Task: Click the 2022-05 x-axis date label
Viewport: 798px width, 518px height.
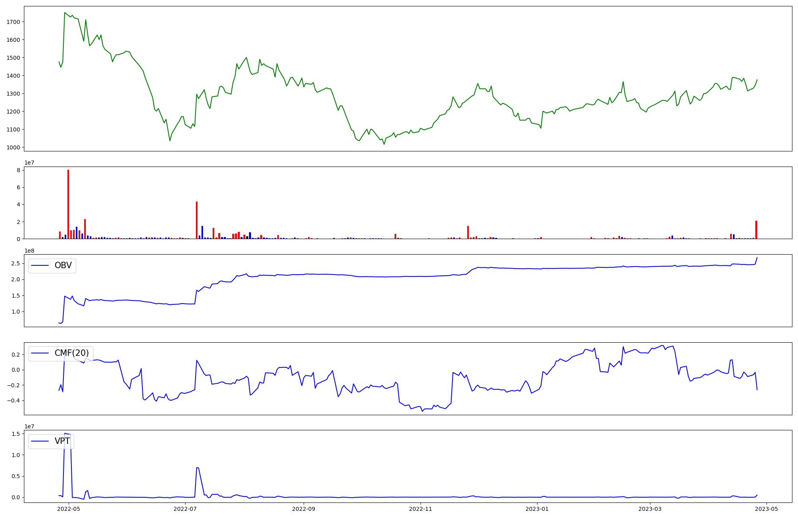Action: point(69,509)
